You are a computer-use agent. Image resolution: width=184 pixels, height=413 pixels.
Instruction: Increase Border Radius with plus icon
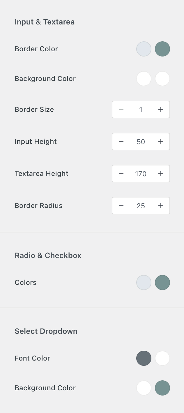161,206
